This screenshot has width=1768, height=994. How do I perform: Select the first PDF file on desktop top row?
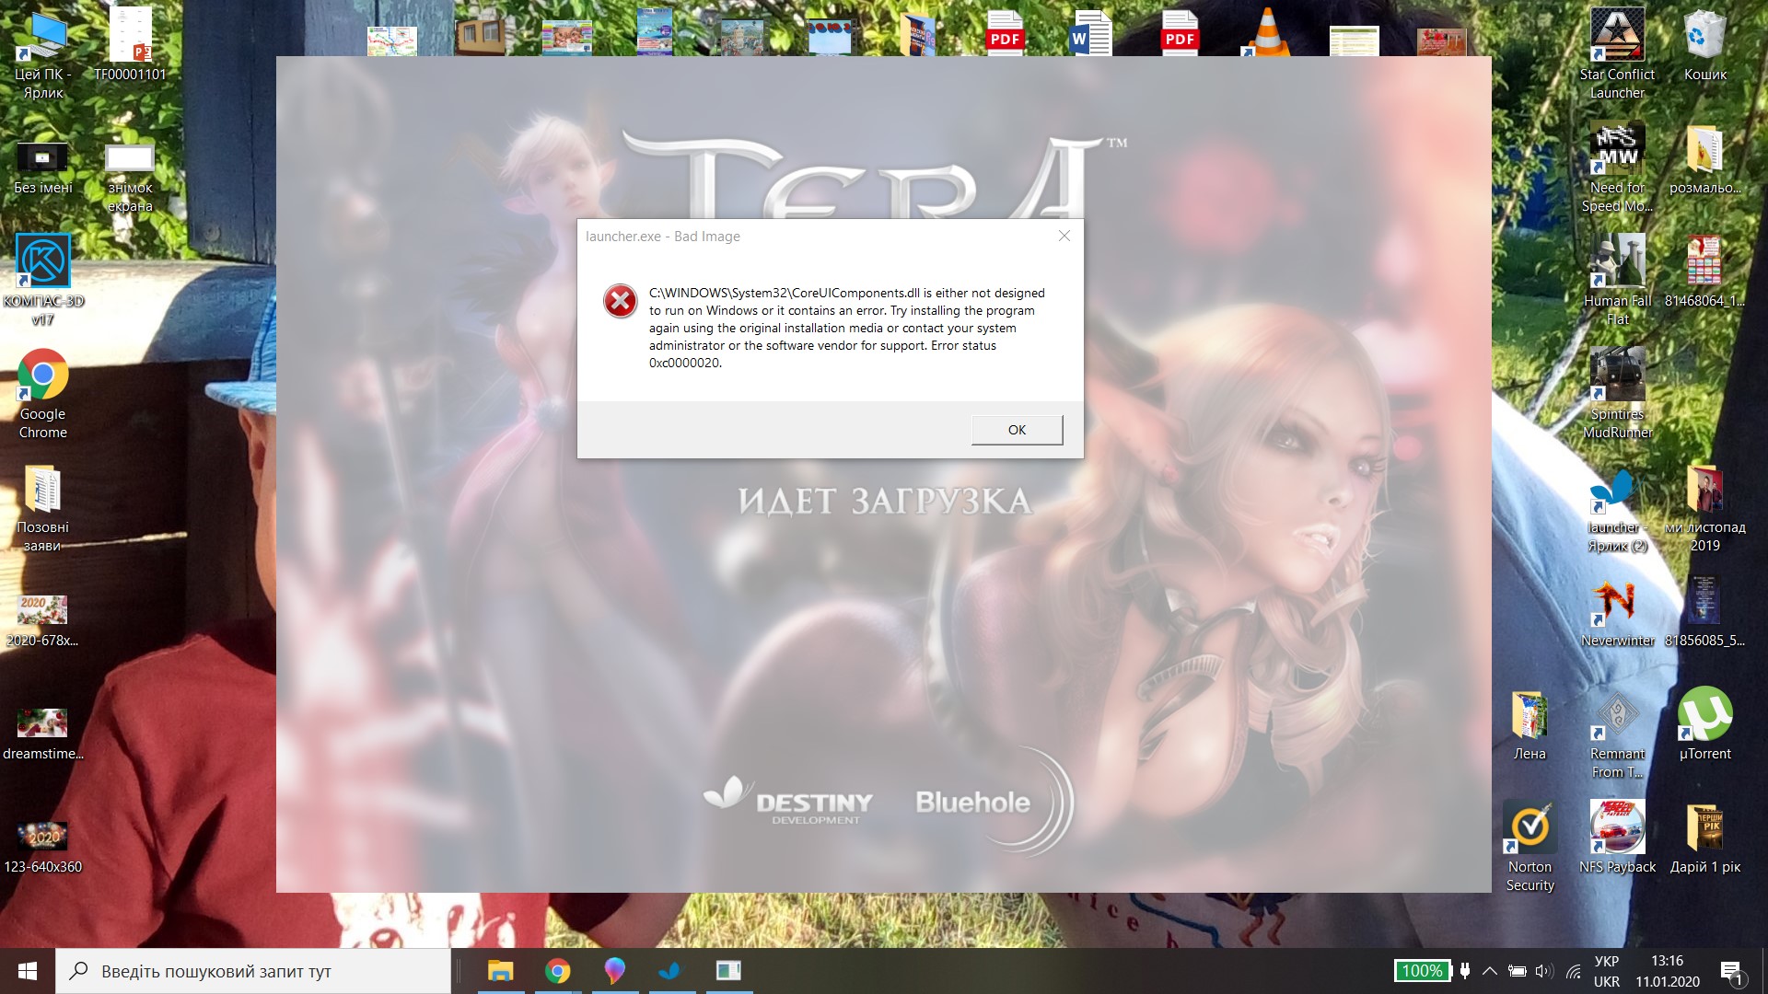1005,33
